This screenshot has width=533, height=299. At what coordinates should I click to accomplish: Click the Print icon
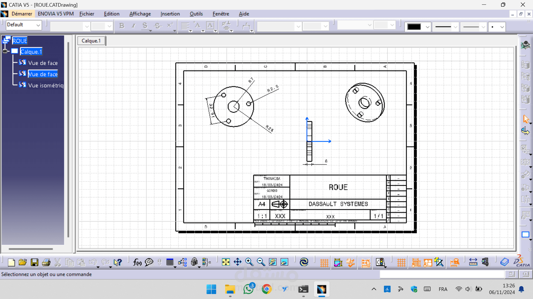(46, 262)
